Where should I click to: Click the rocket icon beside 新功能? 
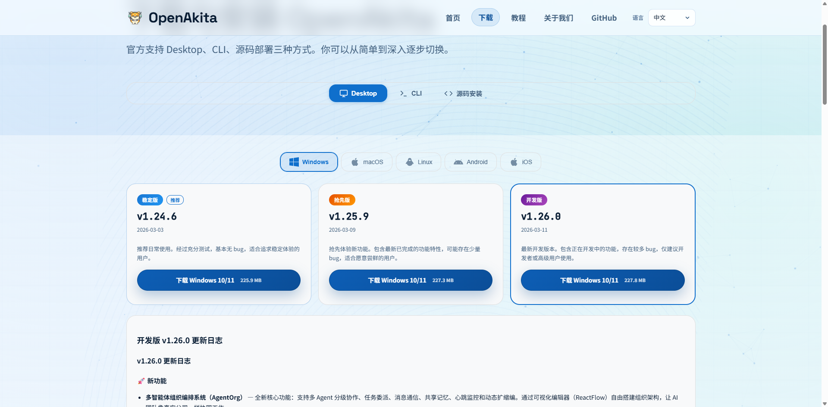[141, 381]
